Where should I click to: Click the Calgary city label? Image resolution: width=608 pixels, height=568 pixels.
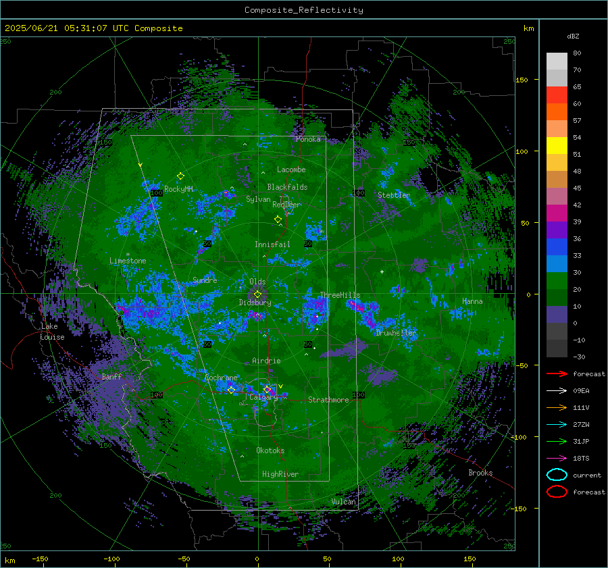pos(263,397)
